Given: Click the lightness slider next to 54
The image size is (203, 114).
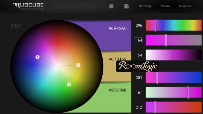Looking at the screenshot, I should point(174,55).
